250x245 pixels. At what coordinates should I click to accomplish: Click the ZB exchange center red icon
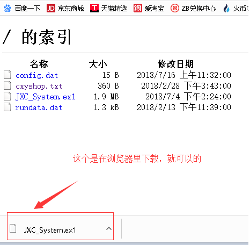(175, 8)
